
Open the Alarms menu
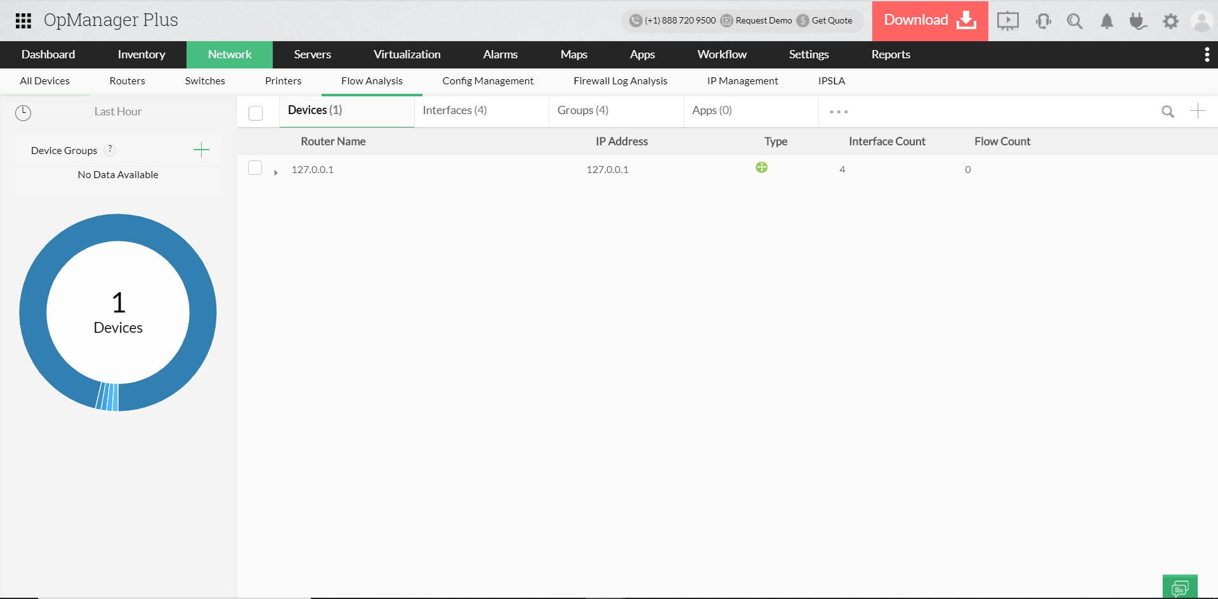point(501,55)
